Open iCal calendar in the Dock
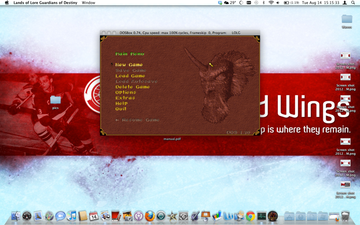 coord(94,216)
